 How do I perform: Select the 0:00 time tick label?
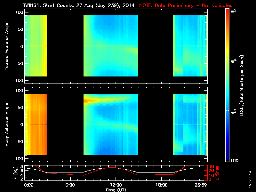pyautogui.click(x=29, y=185)
